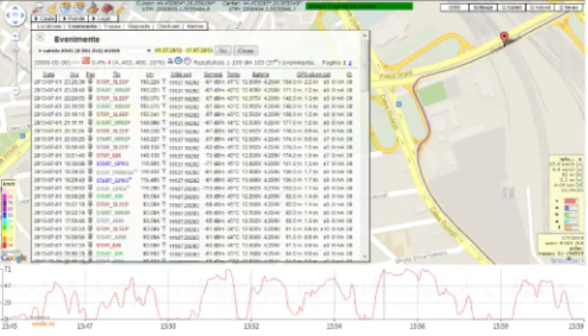Click the dashed cursor line on speed graph
The image size is (588, 336).
[384, 294]
